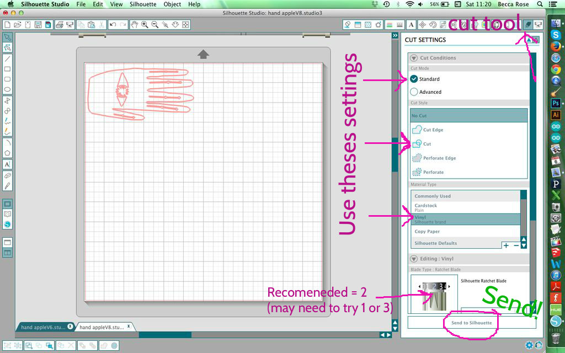Image resolution: width=565 pixels, height=353 pixels.
Task: Click the canvas horizontal scrollbar thumb
Action: pyautogui.click(x=165, y=335)
